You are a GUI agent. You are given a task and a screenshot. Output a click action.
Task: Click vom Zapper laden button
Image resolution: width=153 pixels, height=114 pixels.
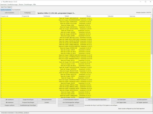click(x=121, y=102)
